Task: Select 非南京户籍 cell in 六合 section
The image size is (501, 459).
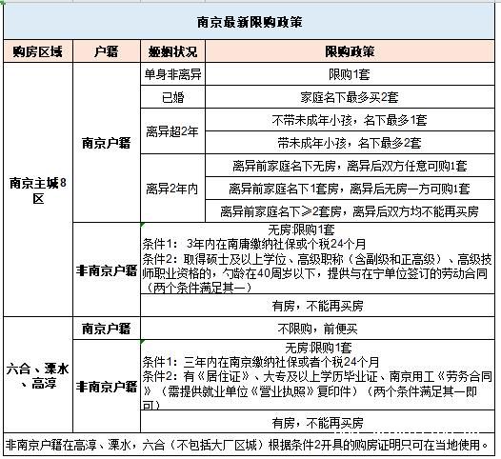Action: coord(107,387)
